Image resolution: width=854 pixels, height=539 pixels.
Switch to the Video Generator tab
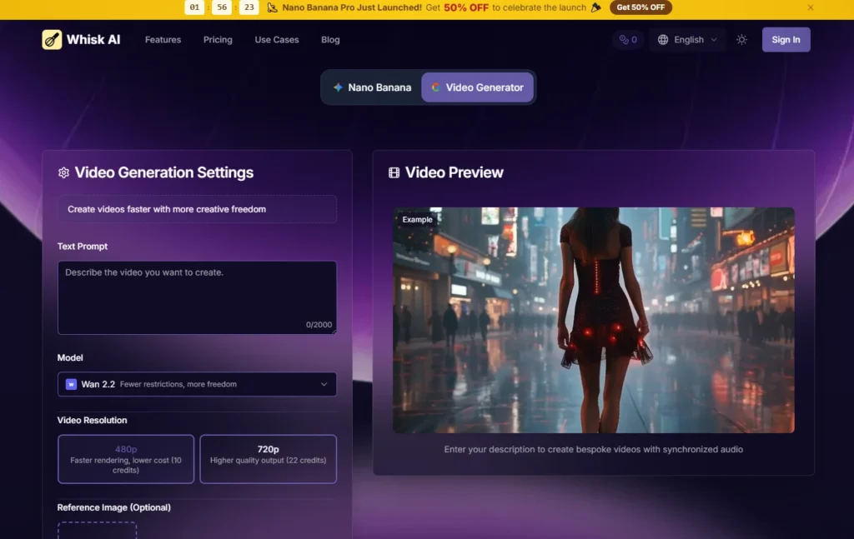coord(477,87)
